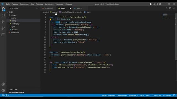
Task: Click scripts in the breadcrumb
Action: coord(45,12)
